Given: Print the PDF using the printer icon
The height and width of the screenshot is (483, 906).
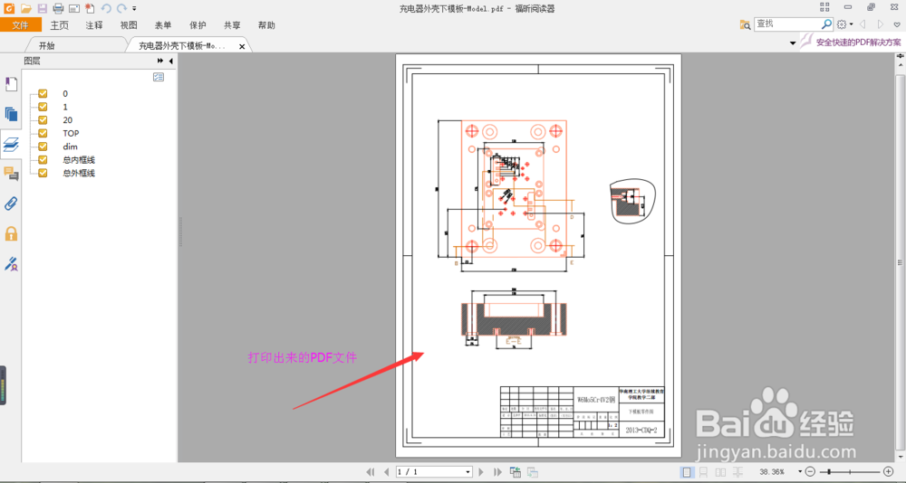Looking at the screenshot, I should tap(58, 8).
